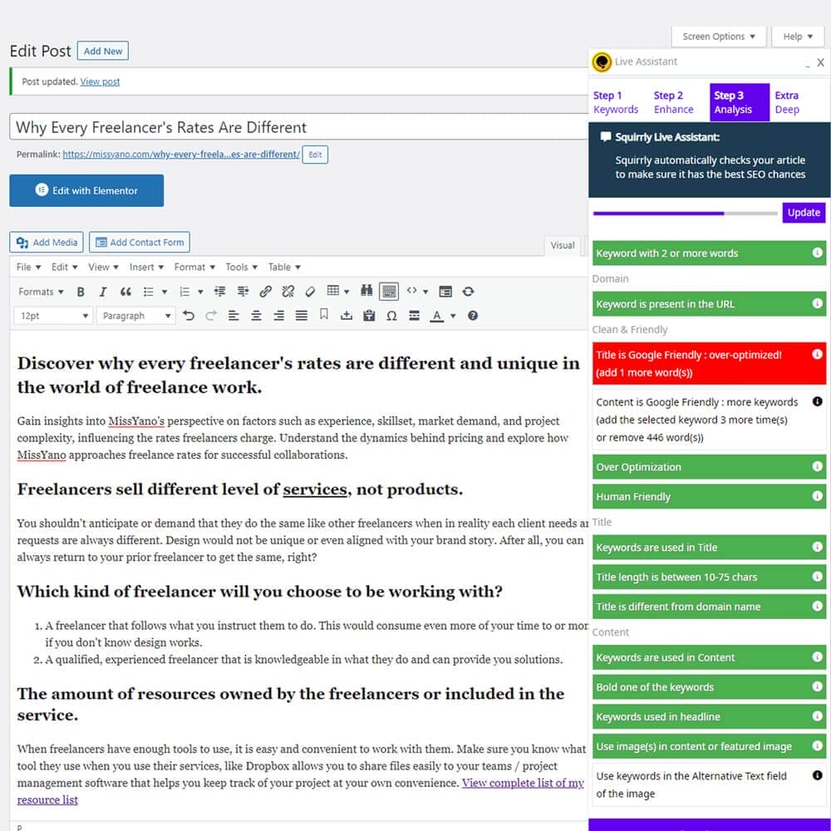Viewport: 831px width, 831px height.
Task: Click the insert link icon
Action: pos(265,292)
